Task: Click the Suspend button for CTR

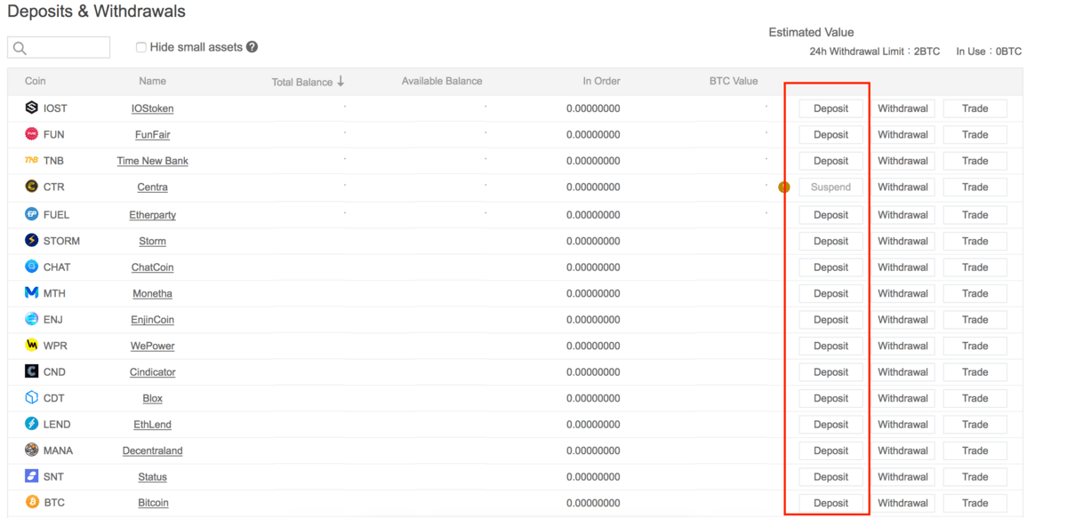Action: [831, 187]
